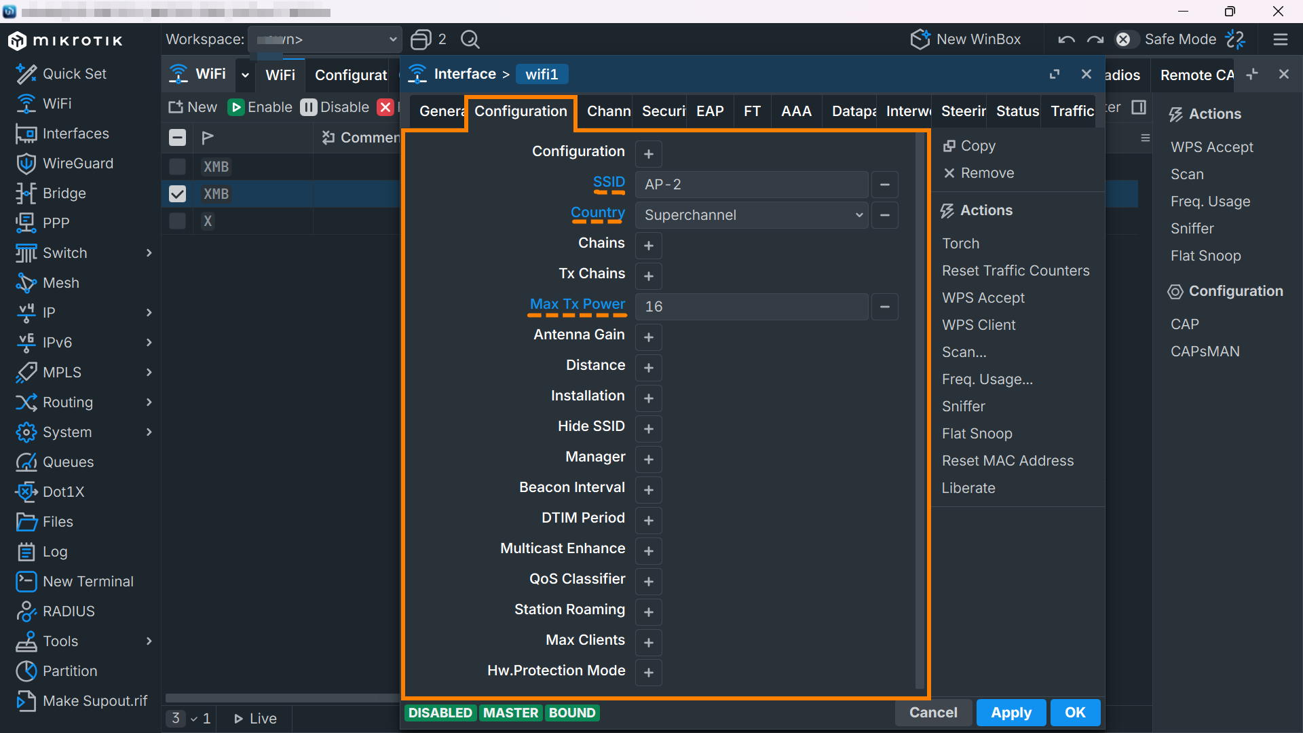Open the Country dropdown showing Superchannel

[752, 215]
